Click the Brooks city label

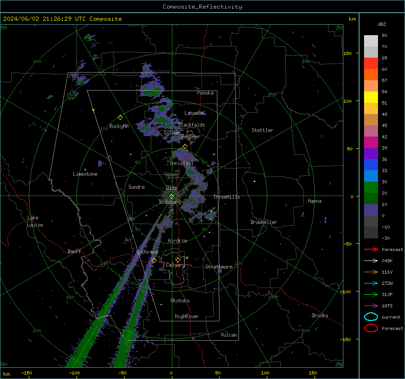pos(320,315)
